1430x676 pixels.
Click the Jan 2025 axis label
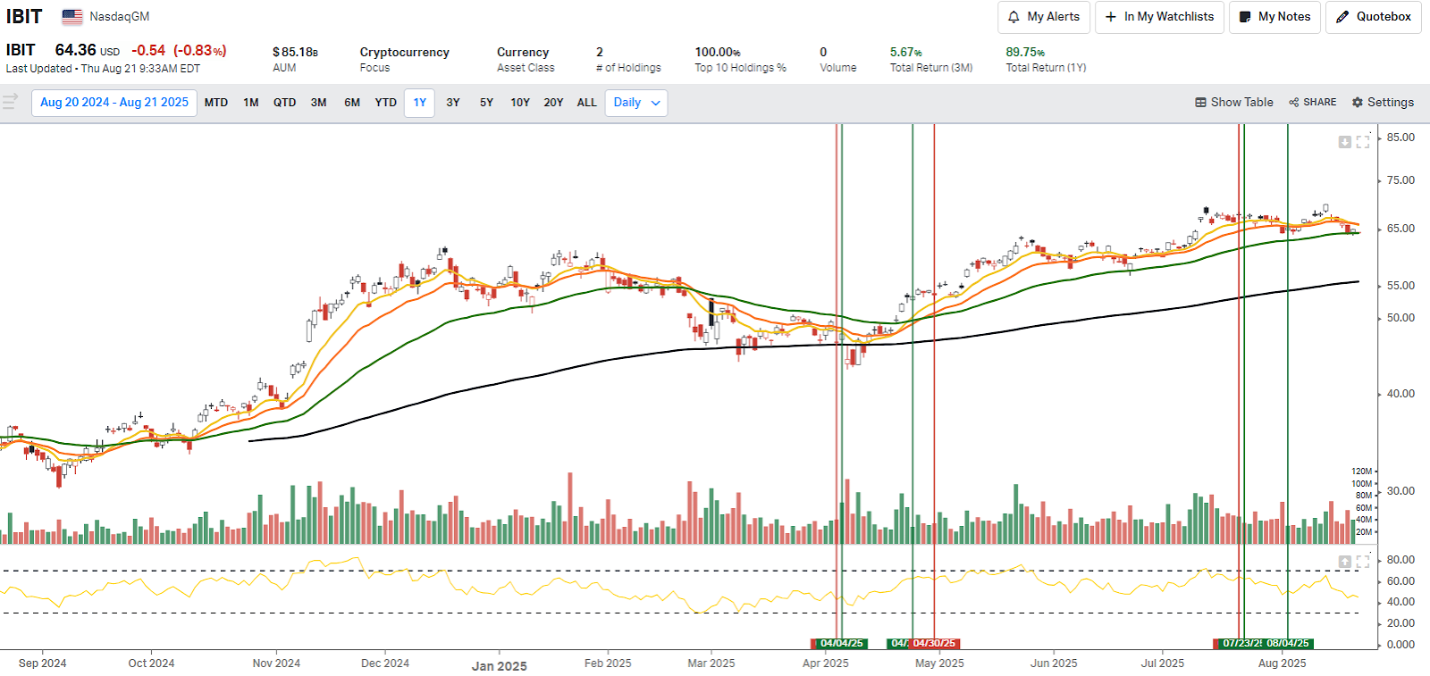[x=500, y=666]
